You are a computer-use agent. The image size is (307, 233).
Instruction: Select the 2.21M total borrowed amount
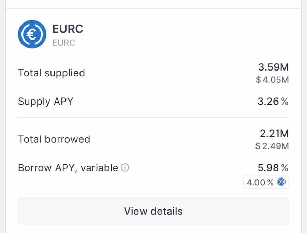pos(274,134)
